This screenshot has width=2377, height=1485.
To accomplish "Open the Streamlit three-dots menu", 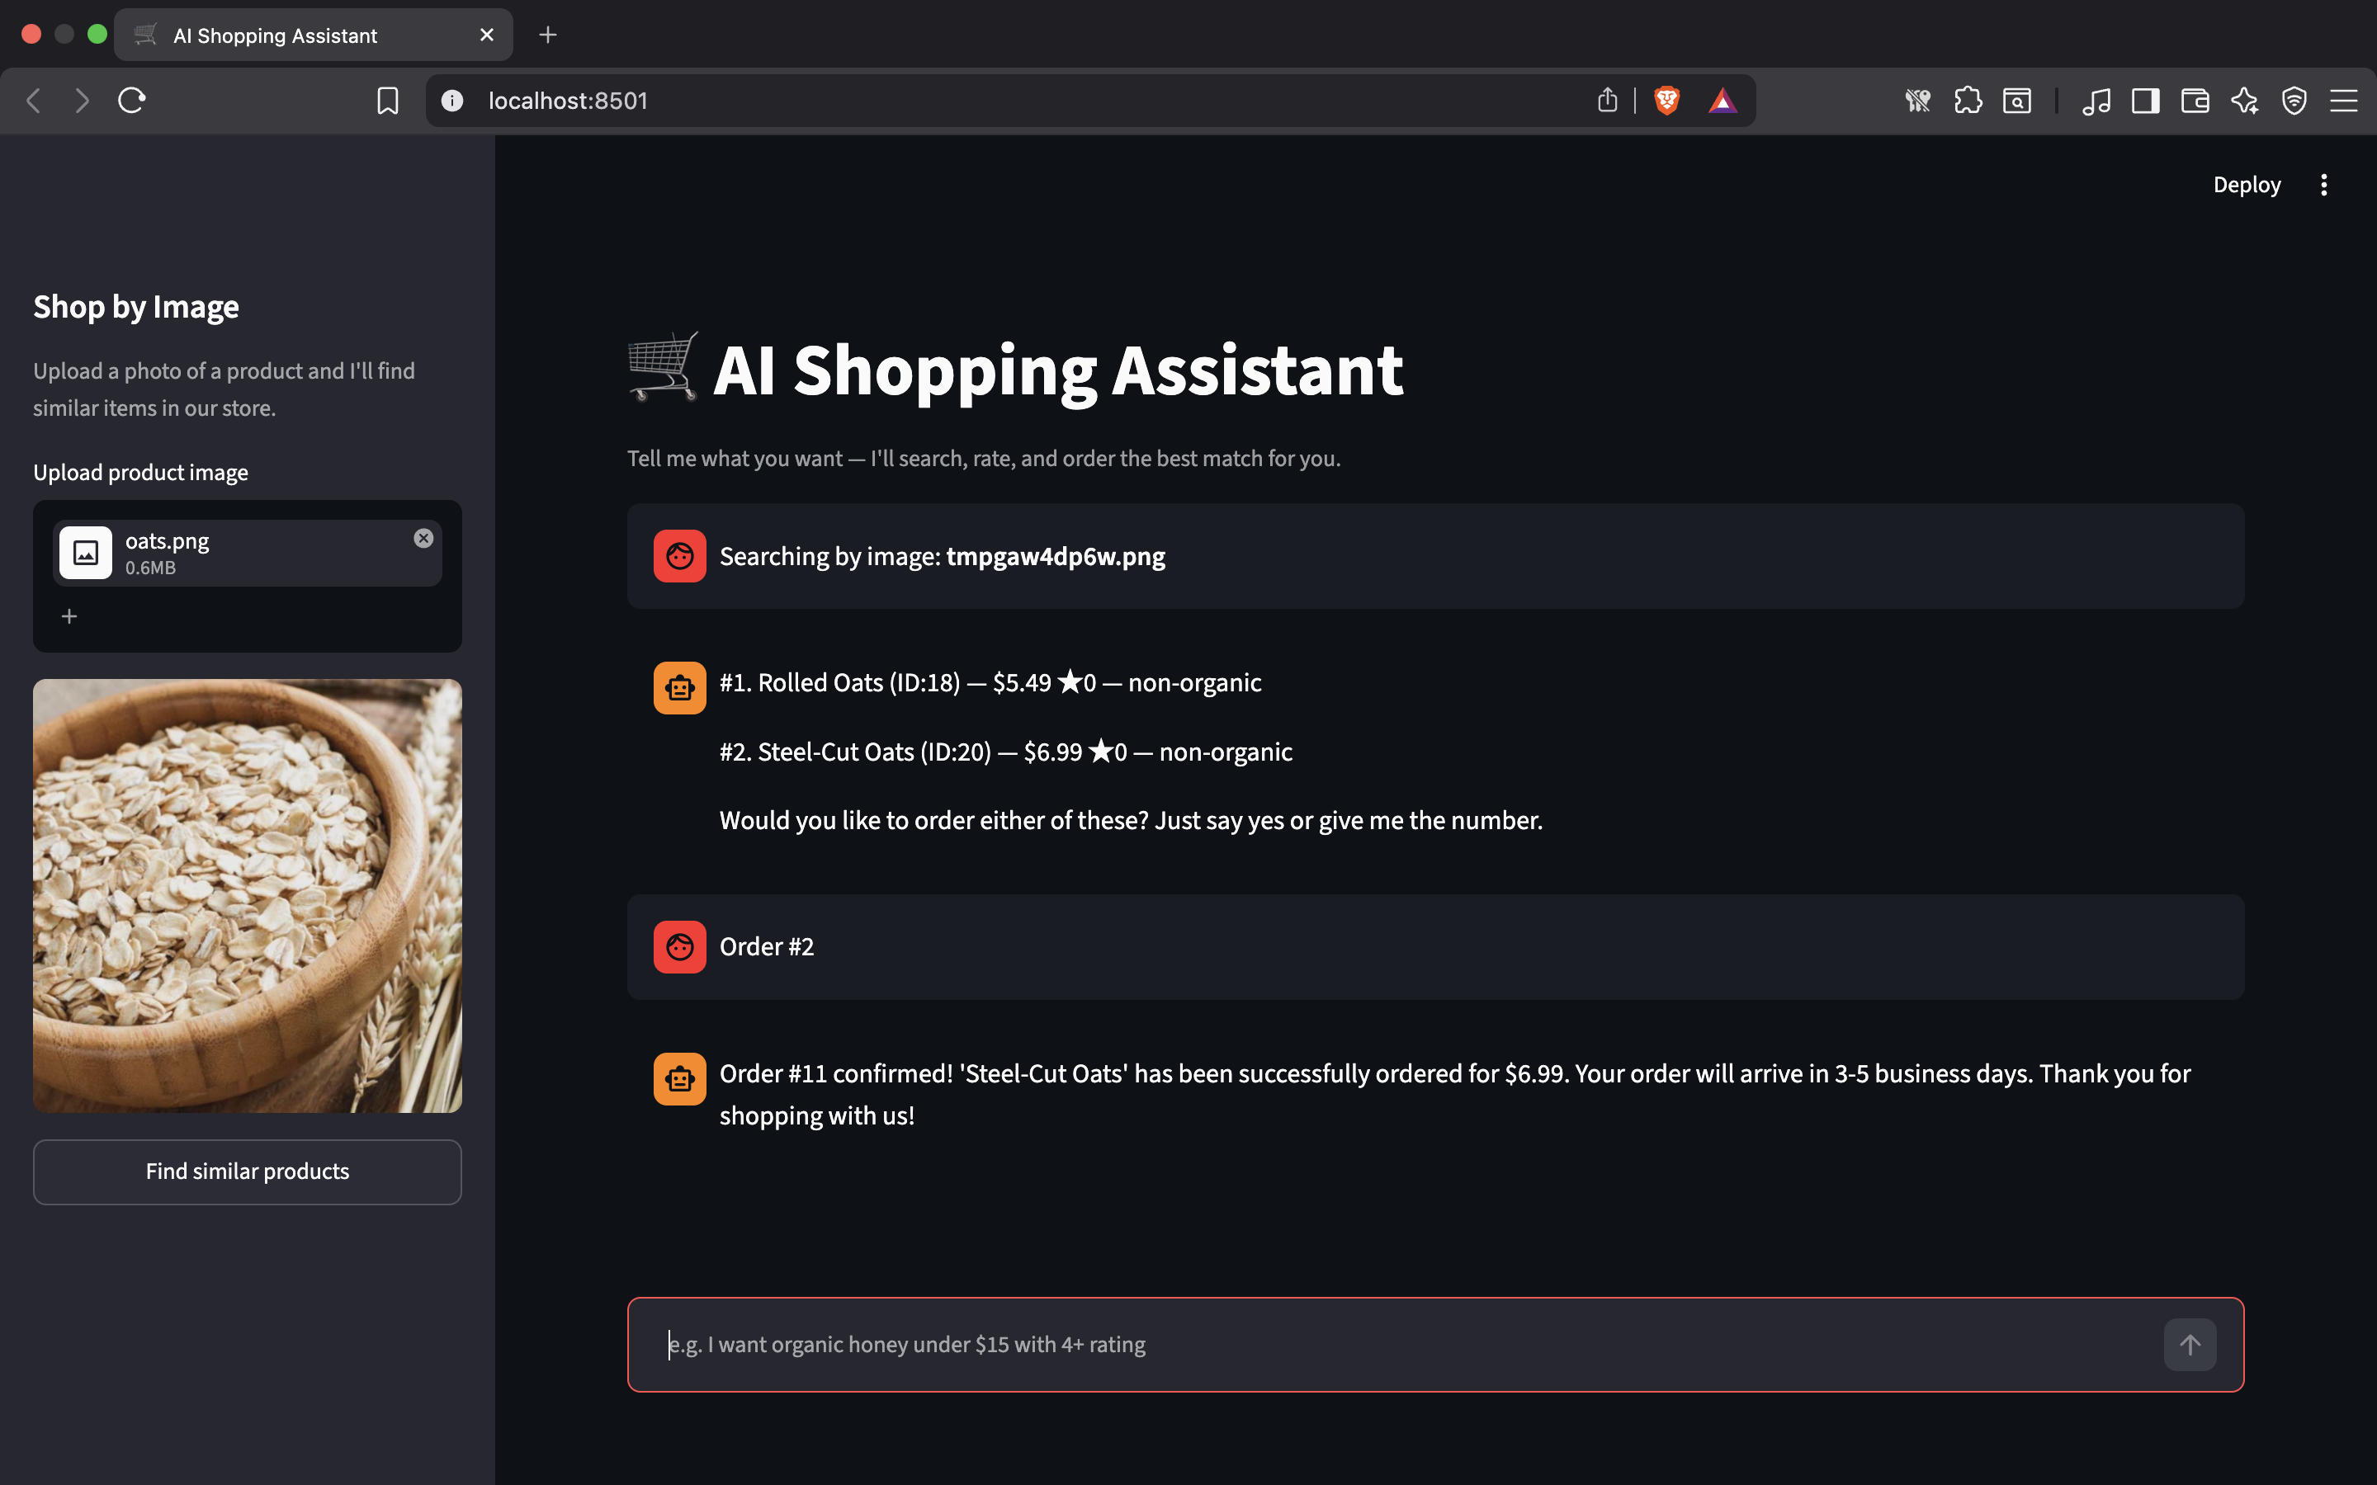I will (2323, 185).
